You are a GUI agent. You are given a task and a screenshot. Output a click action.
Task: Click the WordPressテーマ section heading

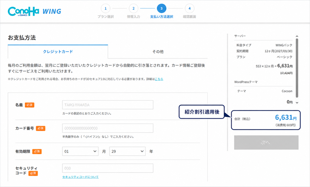click(x=246, y=82)
